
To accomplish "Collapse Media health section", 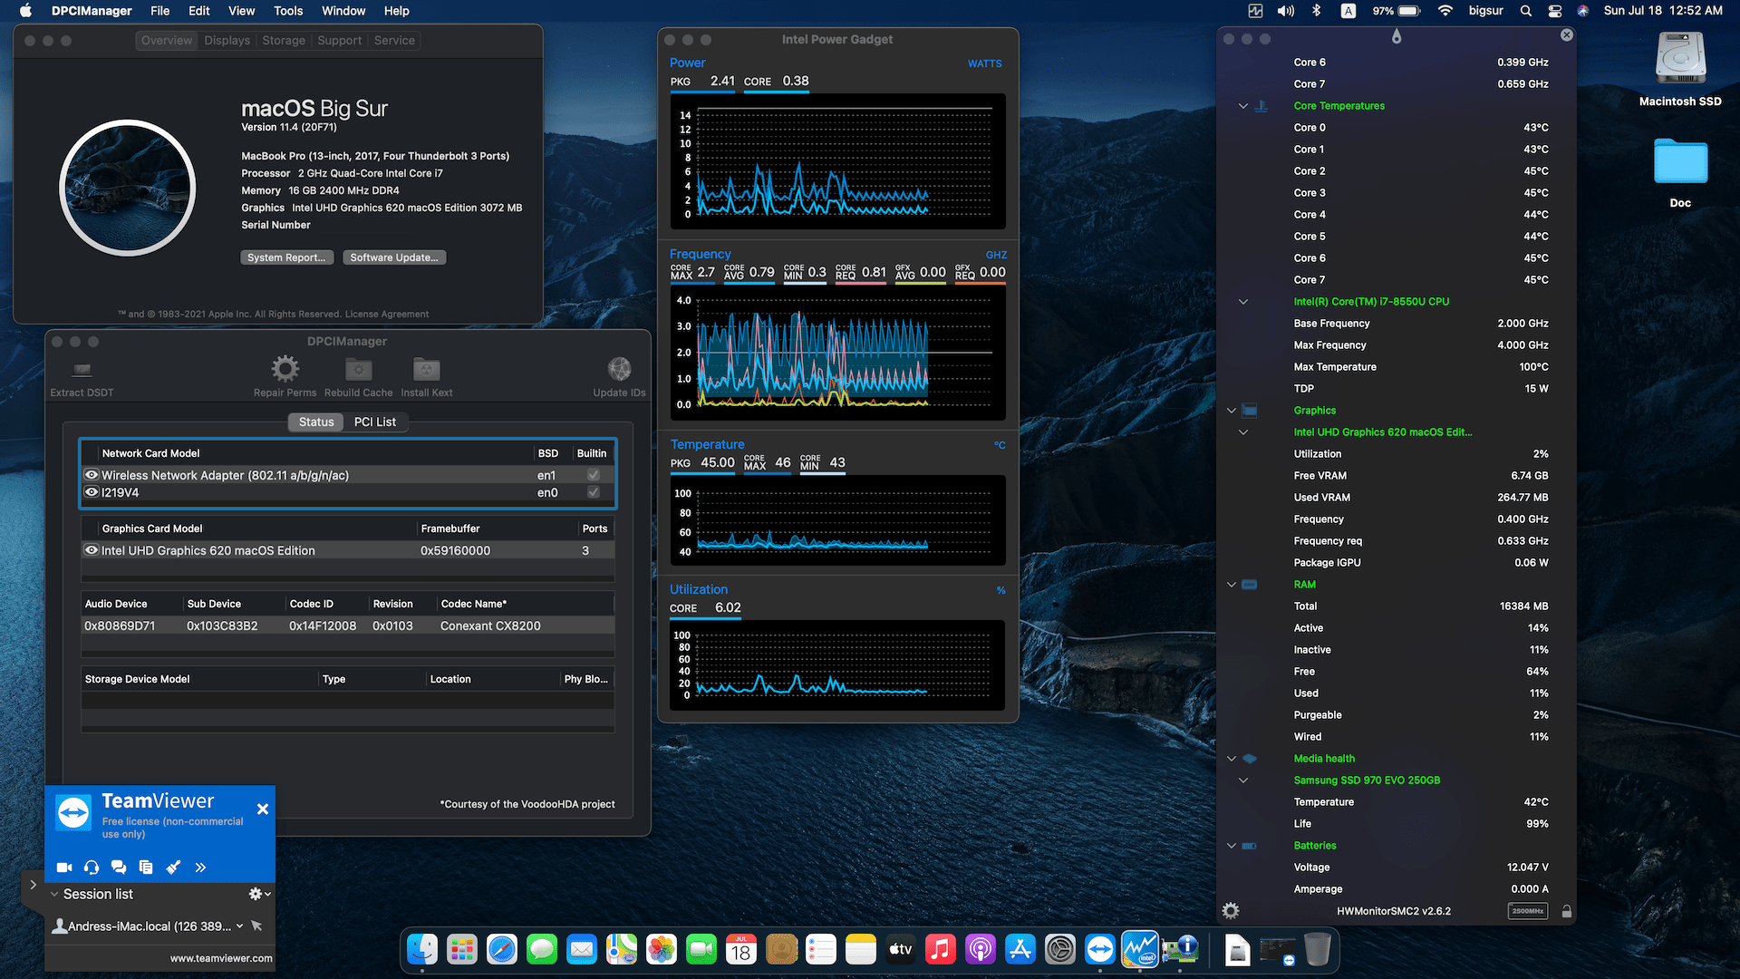I will tap(1232, 759).
